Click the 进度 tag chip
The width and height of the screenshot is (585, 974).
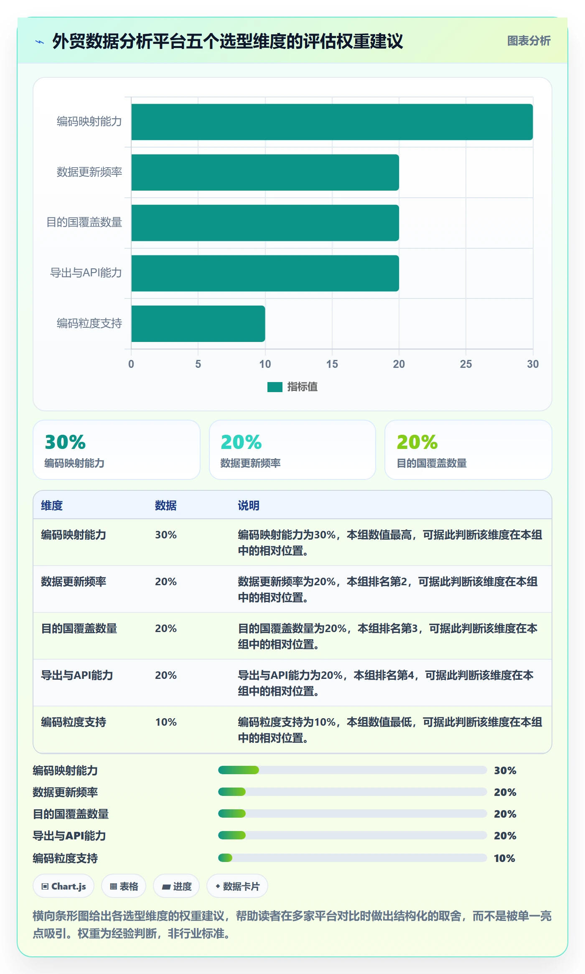[176, 886]
